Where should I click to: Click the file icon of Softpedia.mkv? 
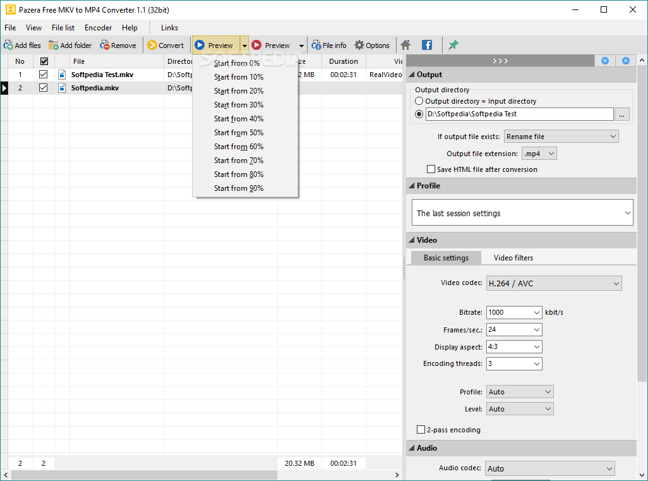[62, 88]
